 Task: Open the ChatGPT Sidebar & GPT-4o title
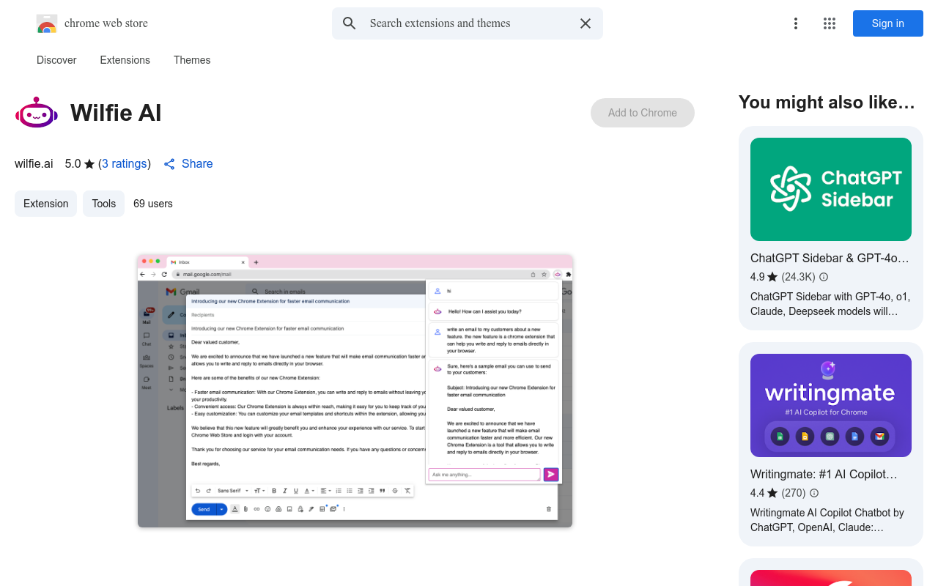click(830, 258)
